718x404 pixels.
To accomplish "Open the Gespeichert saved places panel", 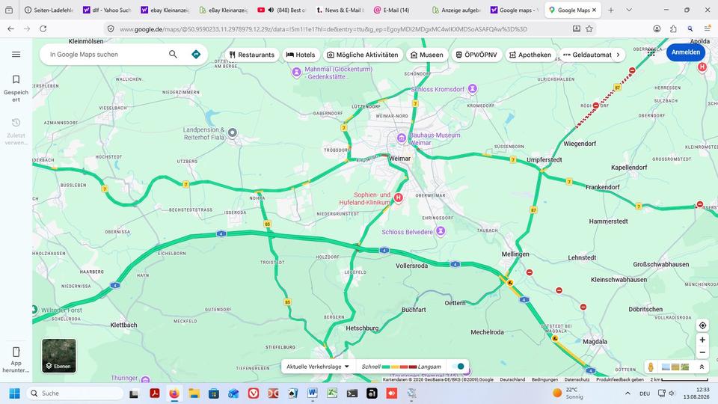I will pyautogui.click(x=16, y=88).
